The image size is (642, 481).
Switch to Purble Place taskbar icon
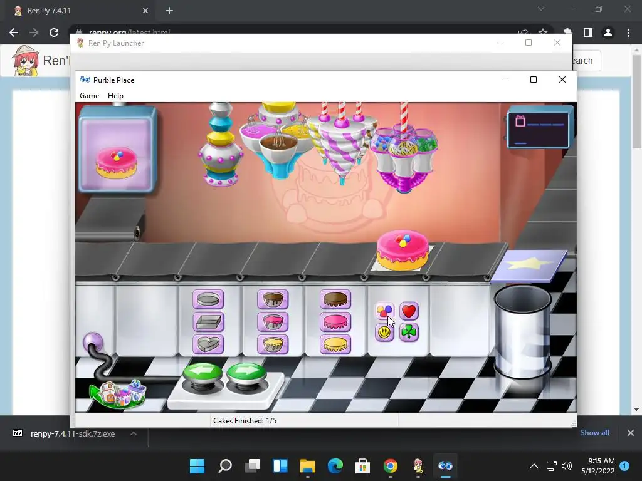(446, 466)
